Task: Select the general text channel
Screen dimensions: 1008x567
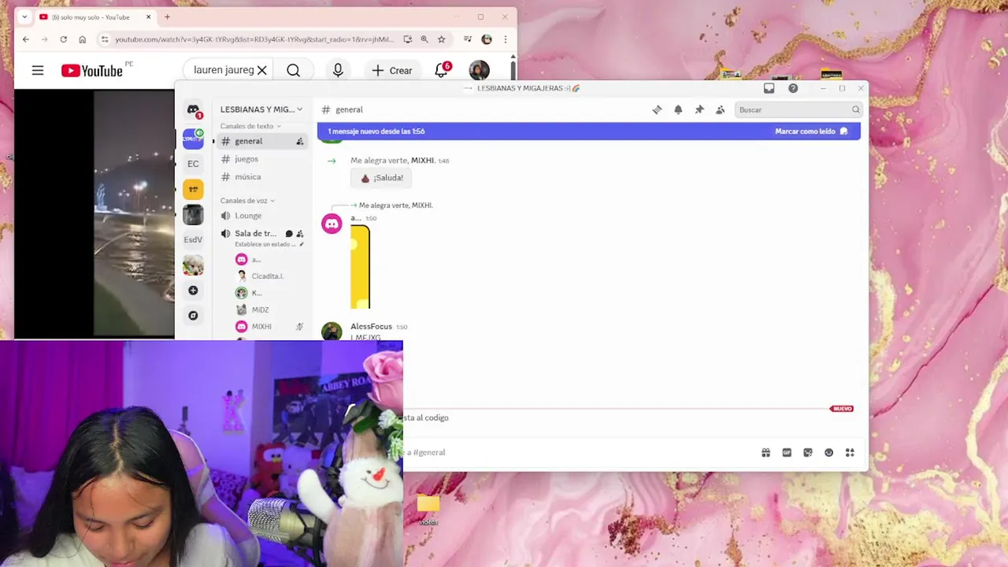Action: tap(248, 142)
